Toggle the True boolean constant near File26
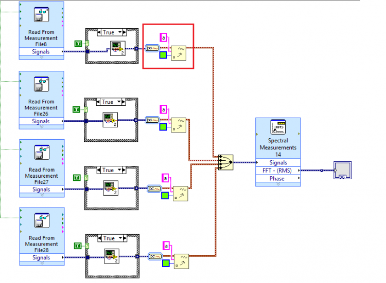The image size is (386, 283). coord(76,109)
